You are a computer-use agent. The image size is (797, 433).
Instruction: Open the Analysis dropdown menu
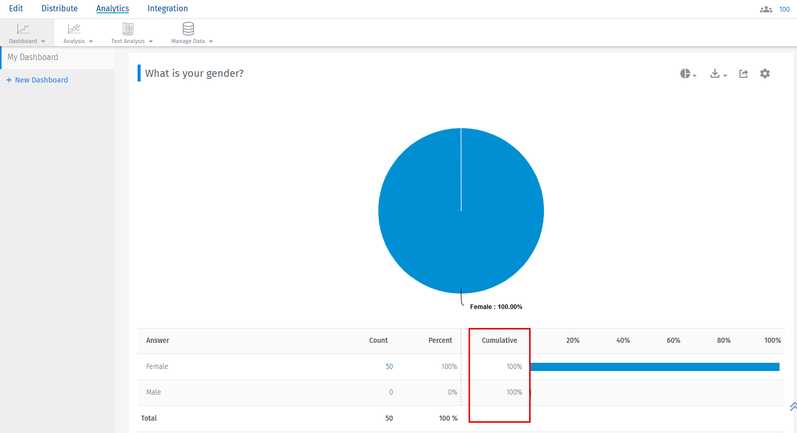pyautogui.click(x=90, y=41)
